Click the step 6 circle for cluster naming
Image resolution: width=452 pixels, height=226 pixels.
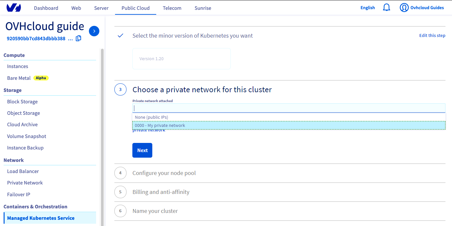point(120,211)
